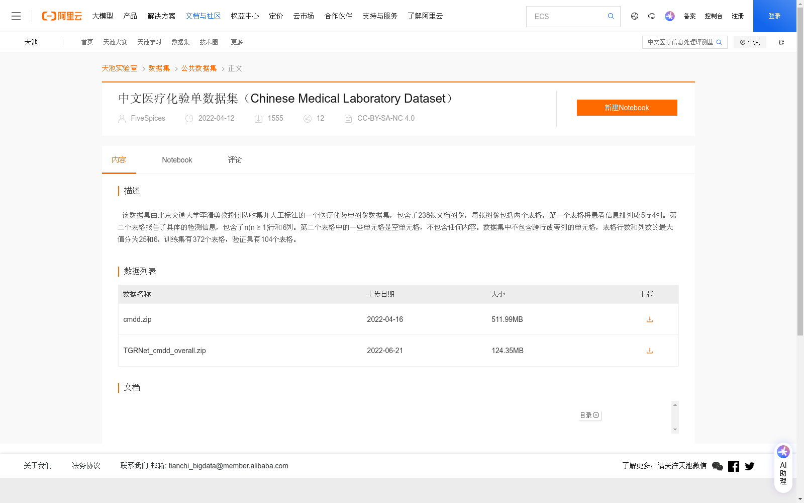Open 法务协议 footer link
The image size is (804, 503).
click(x=86, y=466)
